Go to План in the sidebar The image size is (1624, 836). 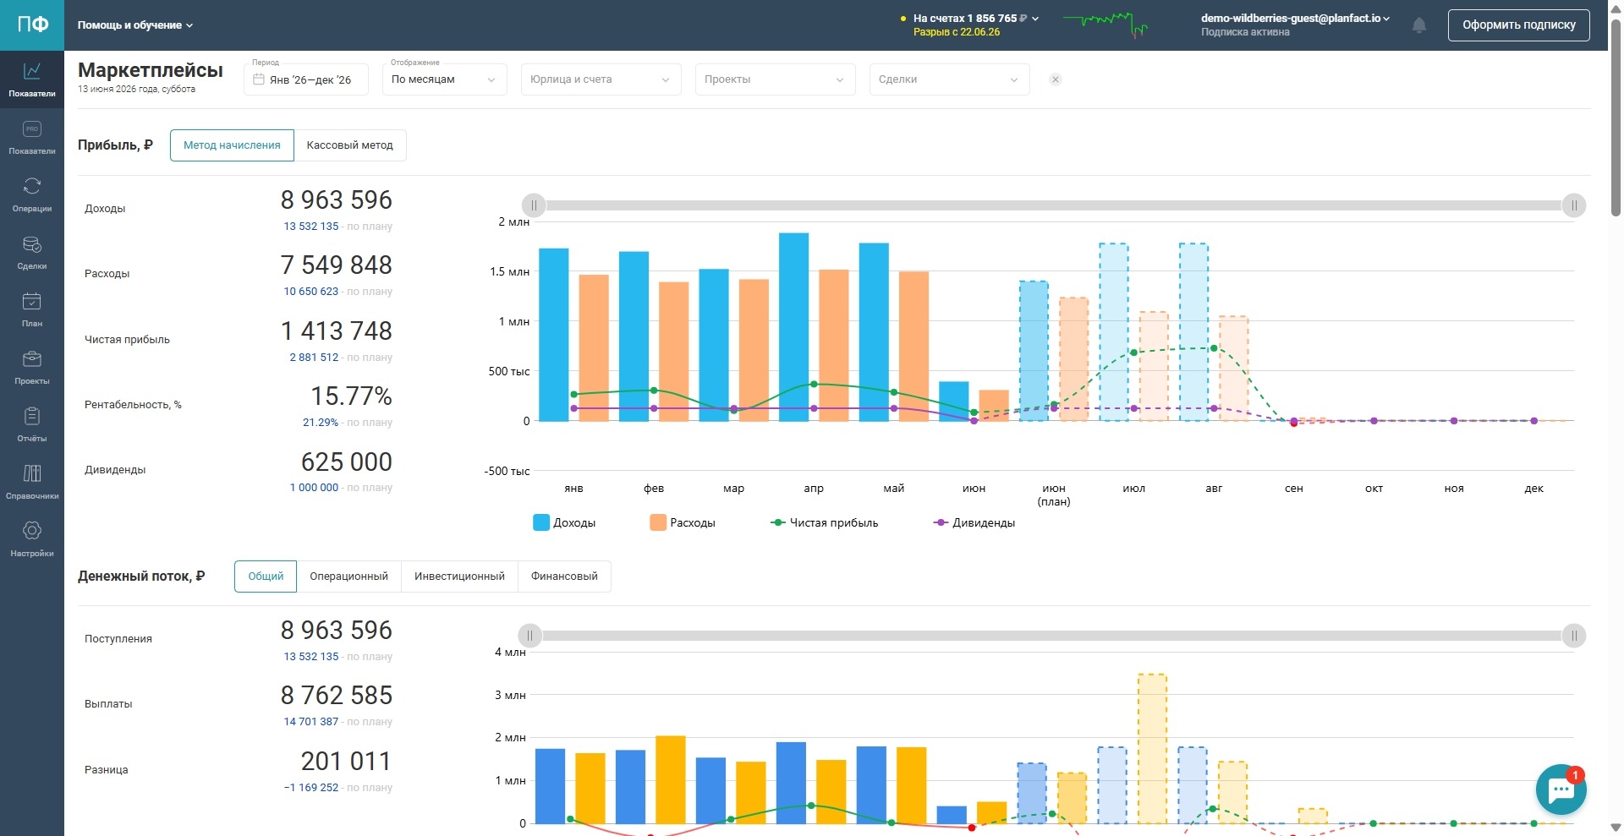point(32,309)
